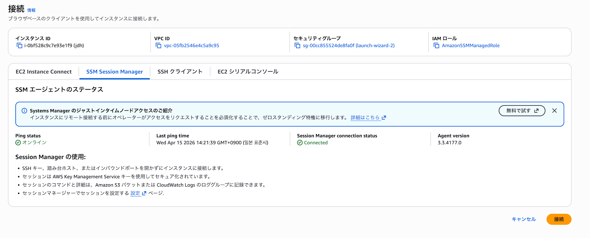This screenshot has height=238, width=590.
Task: Select the SSM Session Manager tab
Action: click(x=114, y=72)
